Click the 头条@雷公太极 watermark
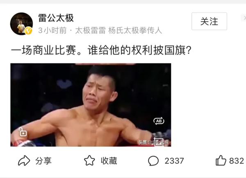The height and width of the screenshot is (178, 246). (x=154, y=142)
